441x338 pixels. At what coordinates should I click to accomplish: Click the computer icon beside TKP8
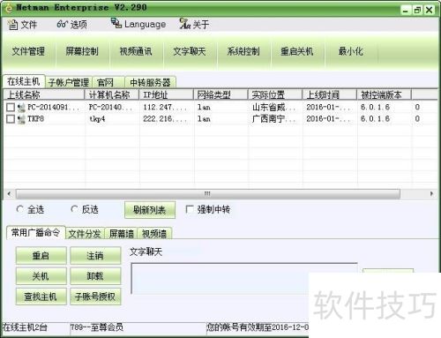(x=21, y=119)
